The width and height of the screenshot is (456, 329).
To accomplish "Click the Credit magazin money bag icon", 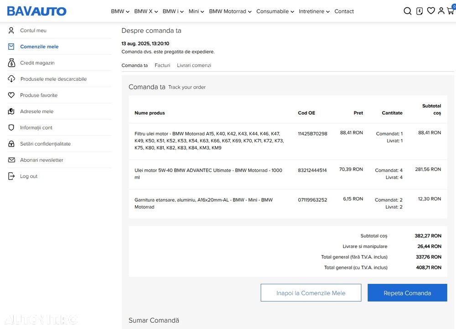I will click(x=11, y=63).
